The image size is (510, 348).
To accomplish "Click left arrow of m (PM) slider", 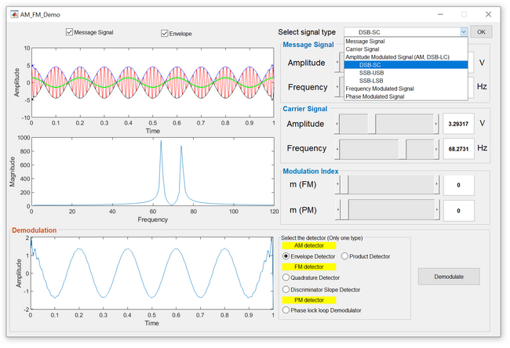I will 339,209.
